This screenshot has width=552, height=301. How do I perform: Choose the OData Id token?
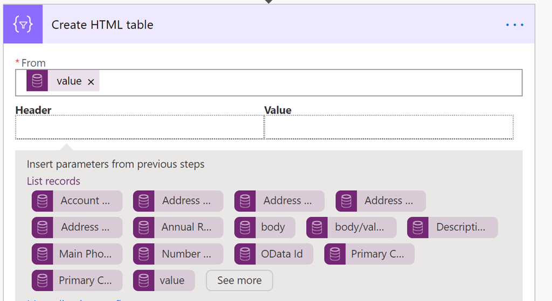[x=274, y=254]
